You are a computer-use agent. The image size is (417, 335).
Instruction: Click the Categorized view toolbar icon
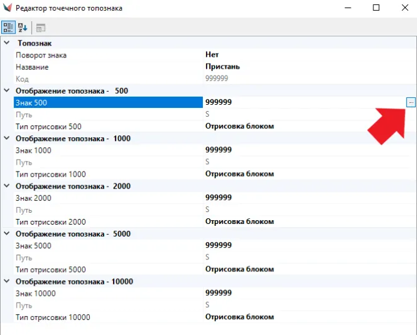tap(9, 27)
